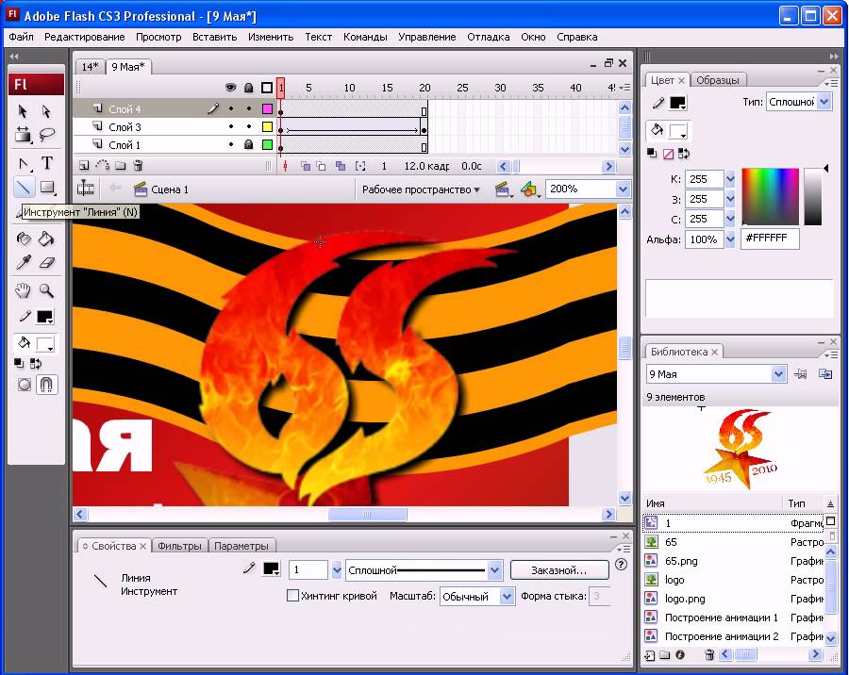Open the 200% zoom dropdown
The height and width of the screenshot is (675, 849).
(x=624, y=189)
